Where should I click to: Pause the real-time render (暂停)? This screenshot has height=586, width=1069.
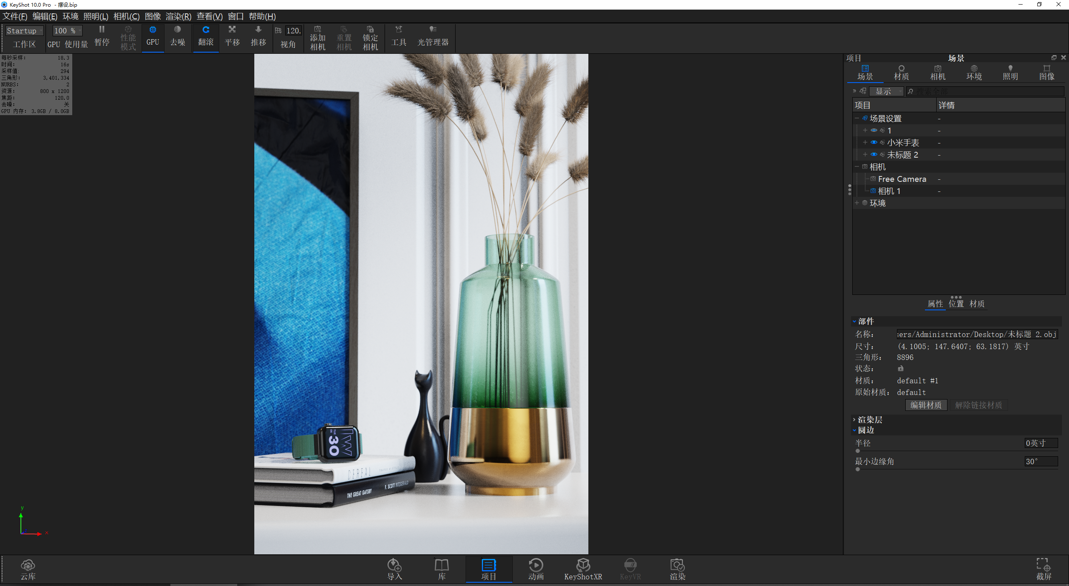(101, 37)
